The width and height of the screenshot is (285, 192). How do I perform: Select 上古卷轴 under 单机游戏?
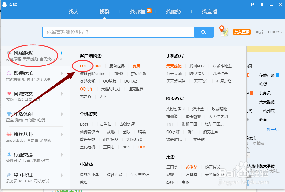click(x=103, y=124)
